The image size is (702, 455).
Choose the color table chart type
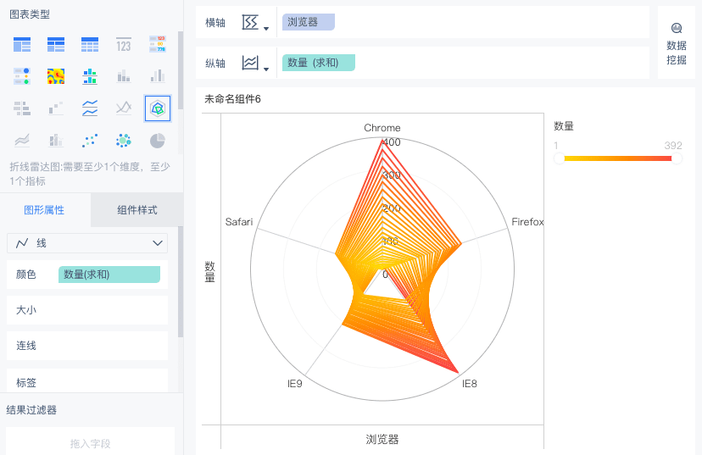(158, 45)
